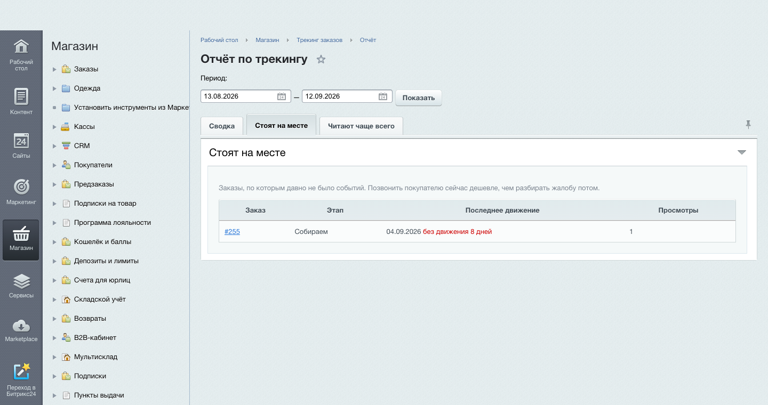The image size is (768, 405).
Task: Go to Трекинг заказов breadcrumb
Action: click(319, 40)
